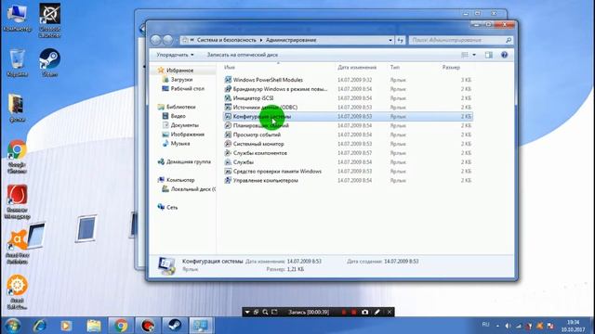
Task: Open volume control in system tray
Action: pyautogui.click(x=508, y=326)
